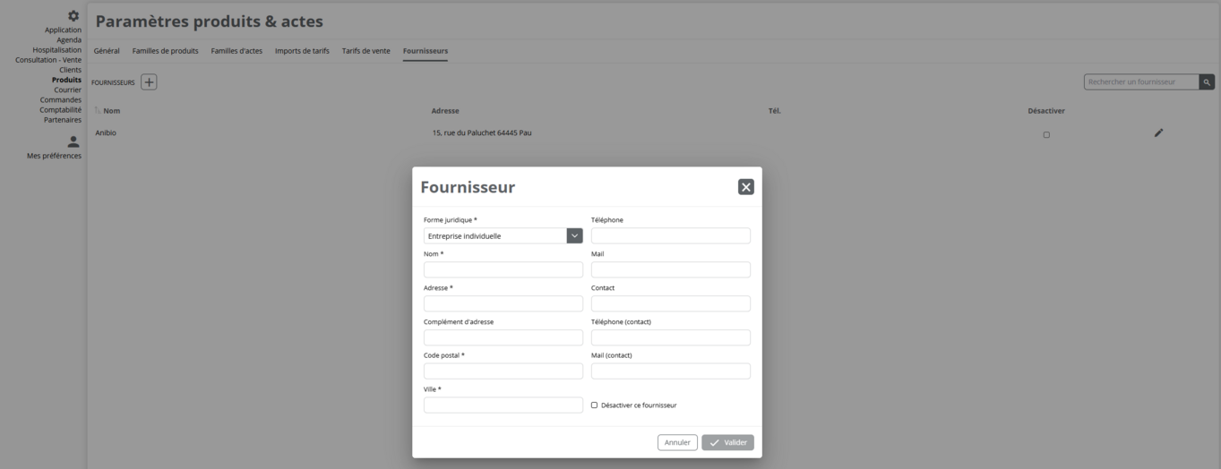The width and height of the screenshot is (1221, 469).
Task: Open the Familles de produits tab
Action: point(165,51)
